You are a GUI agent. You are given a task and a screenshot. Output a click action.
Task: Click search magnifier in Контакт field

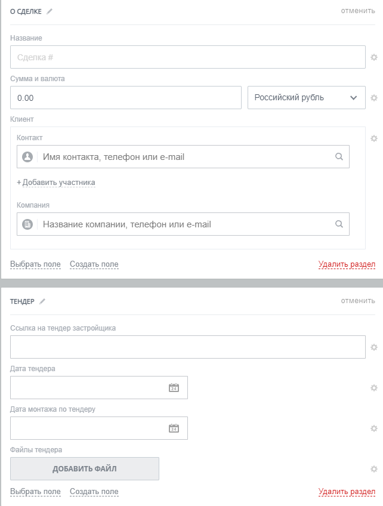coord(339,157)
